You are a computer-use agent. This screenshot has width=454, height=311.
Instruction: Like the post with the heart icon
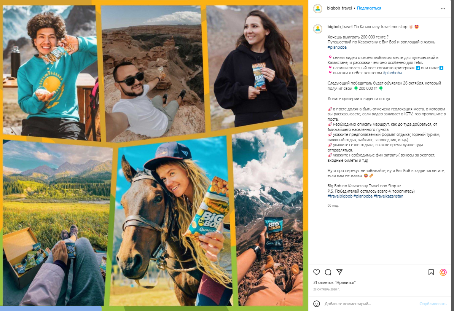317,272
